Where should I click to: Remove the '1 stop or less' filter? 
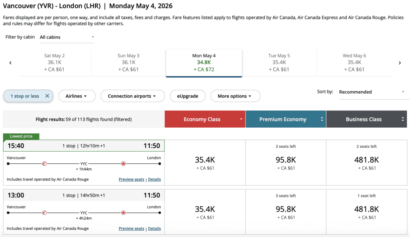coord(47,96)
